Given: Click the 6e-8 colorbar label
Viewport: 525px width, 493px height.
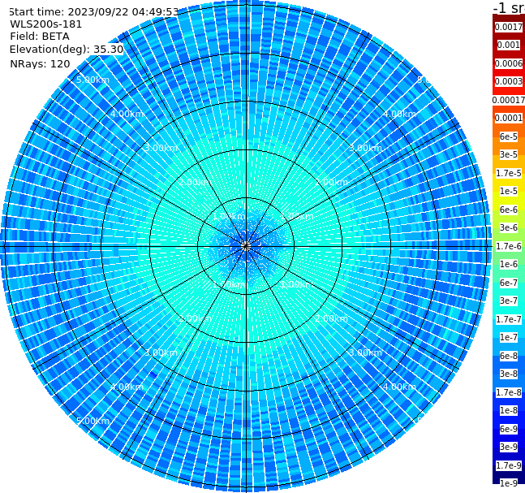Looking at the screenshot, I should pyautogui.click(x=509, y=356).
